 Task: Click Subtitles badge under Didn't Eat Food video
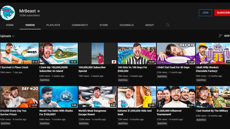(x=162, y=76)
